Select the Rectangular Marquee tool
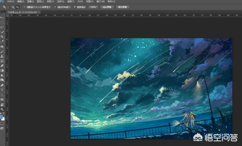 point(2,23)
